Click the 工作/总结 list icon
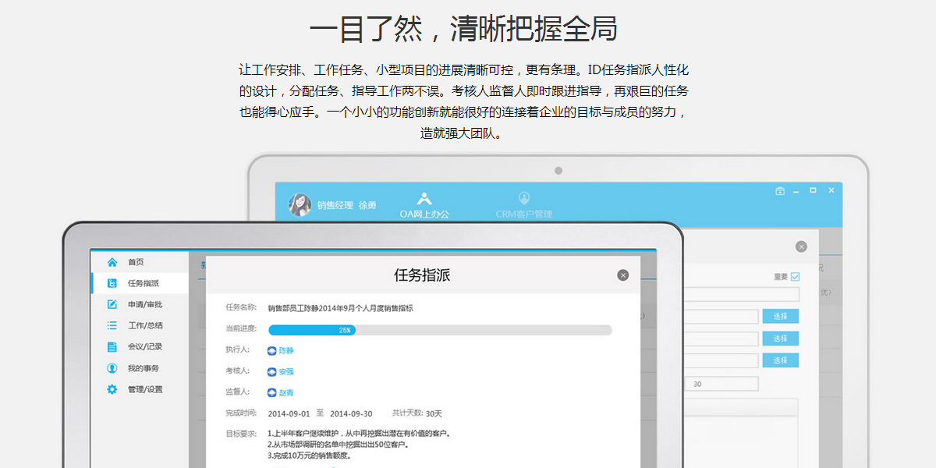This screenshot has width=936, height=468. 112,325
